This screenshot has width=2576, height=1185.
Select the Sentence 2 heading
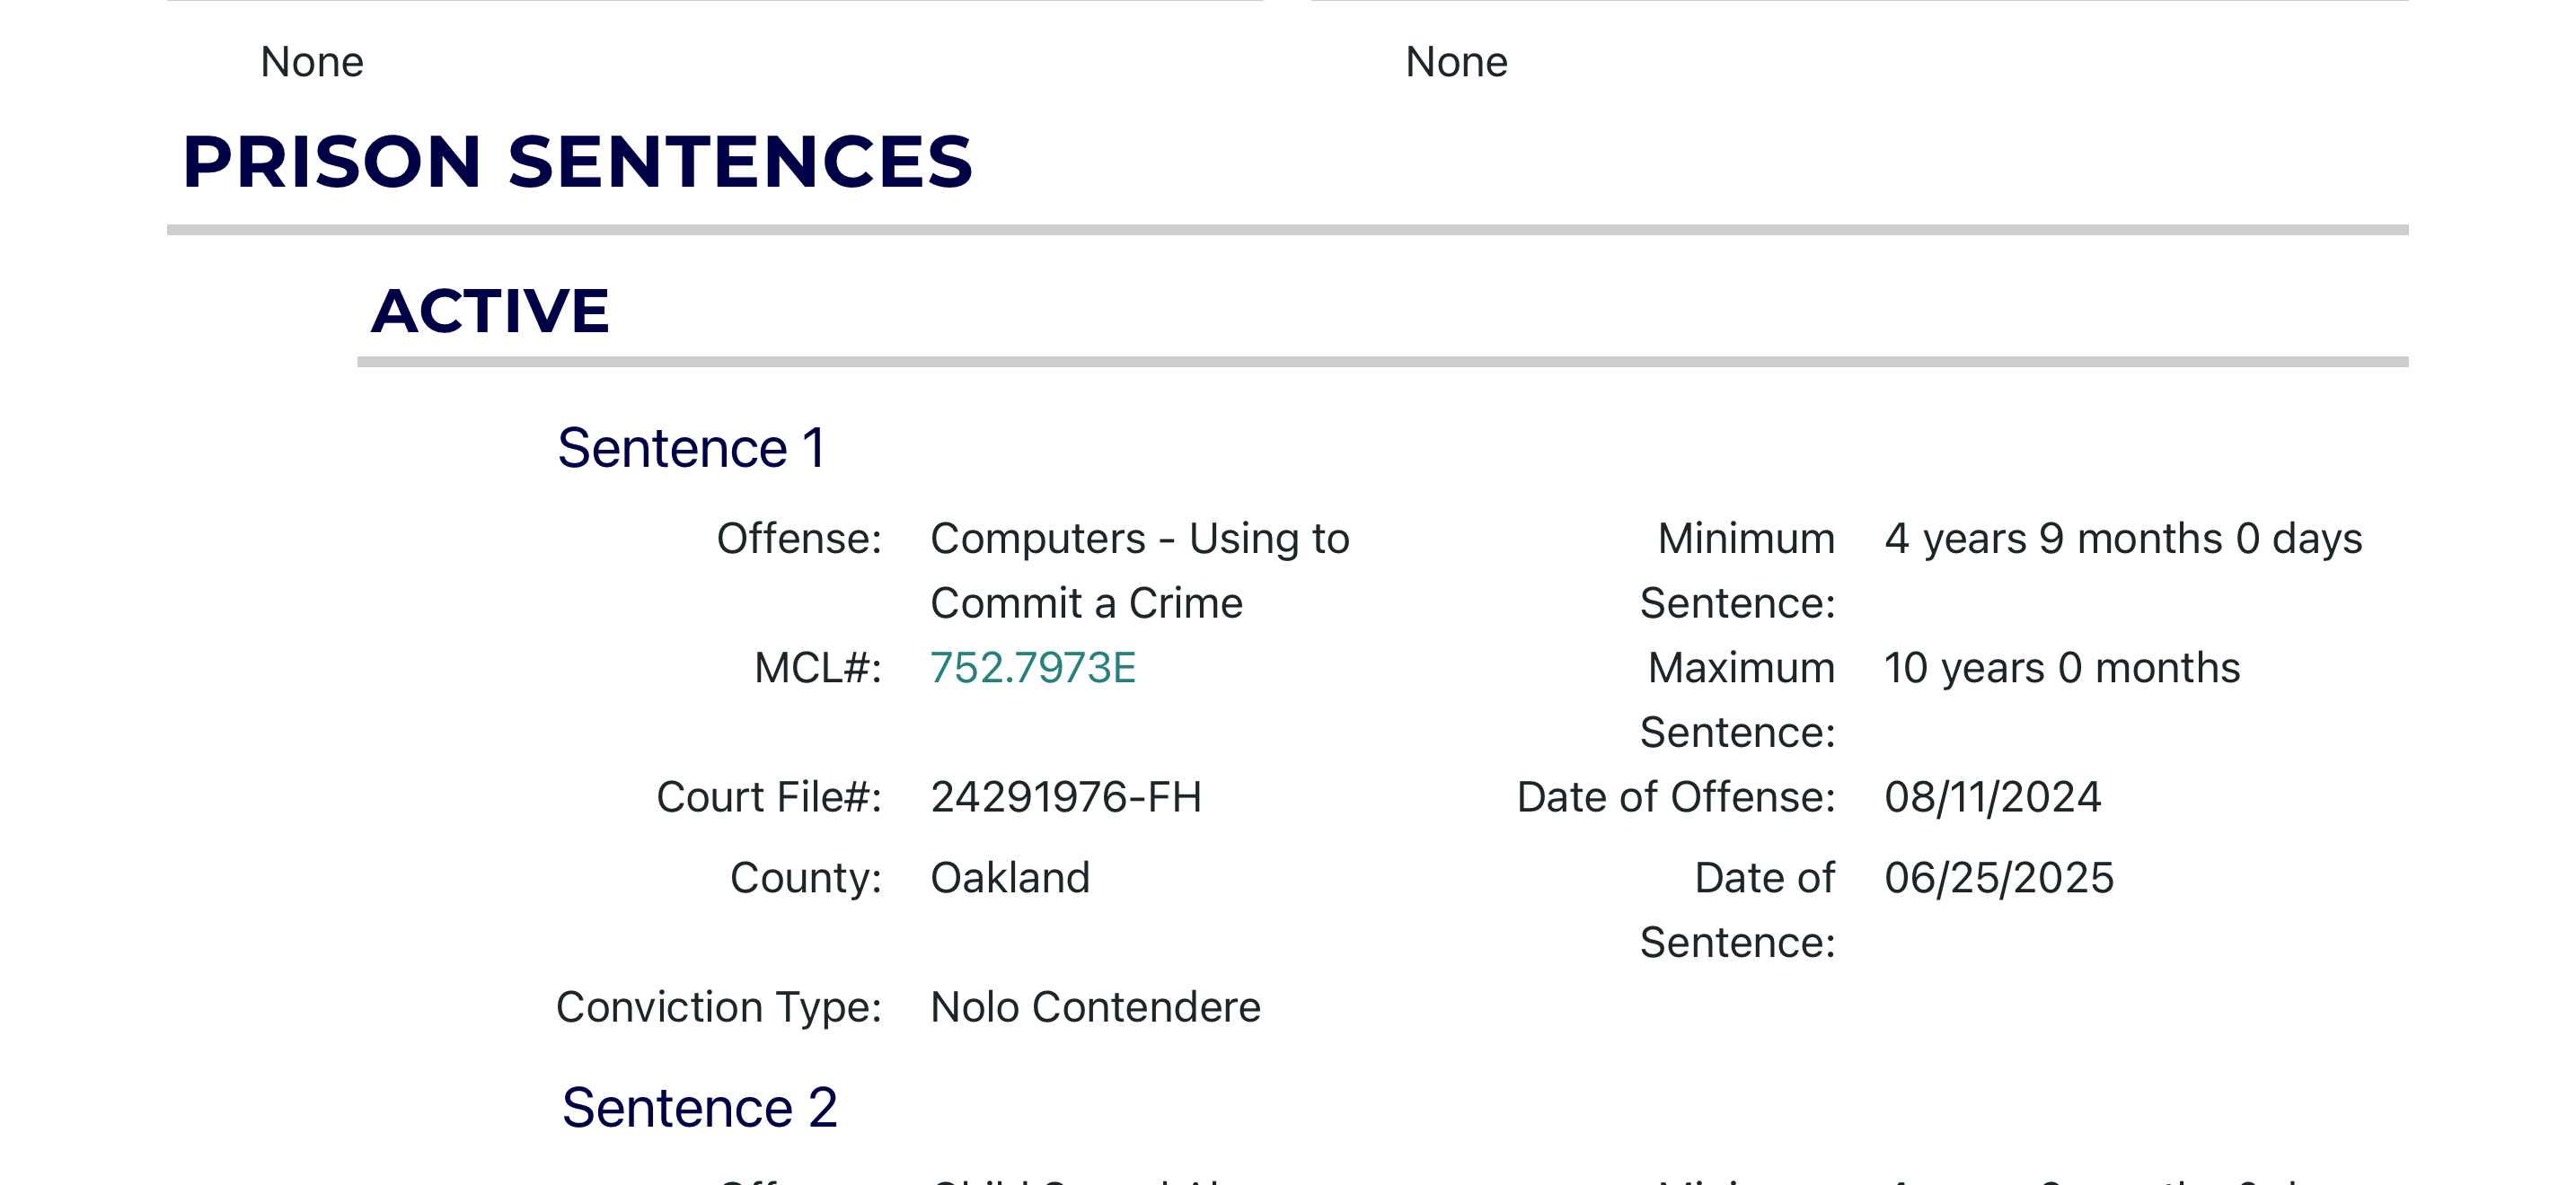click(x=699, y=1107)
